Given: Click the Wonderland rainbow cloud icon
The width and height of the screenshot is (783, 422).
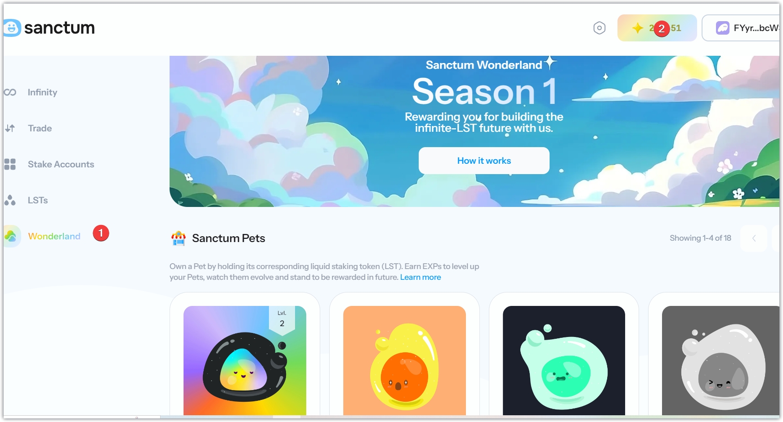Looking at the screenshot, I should pos(11,236).
